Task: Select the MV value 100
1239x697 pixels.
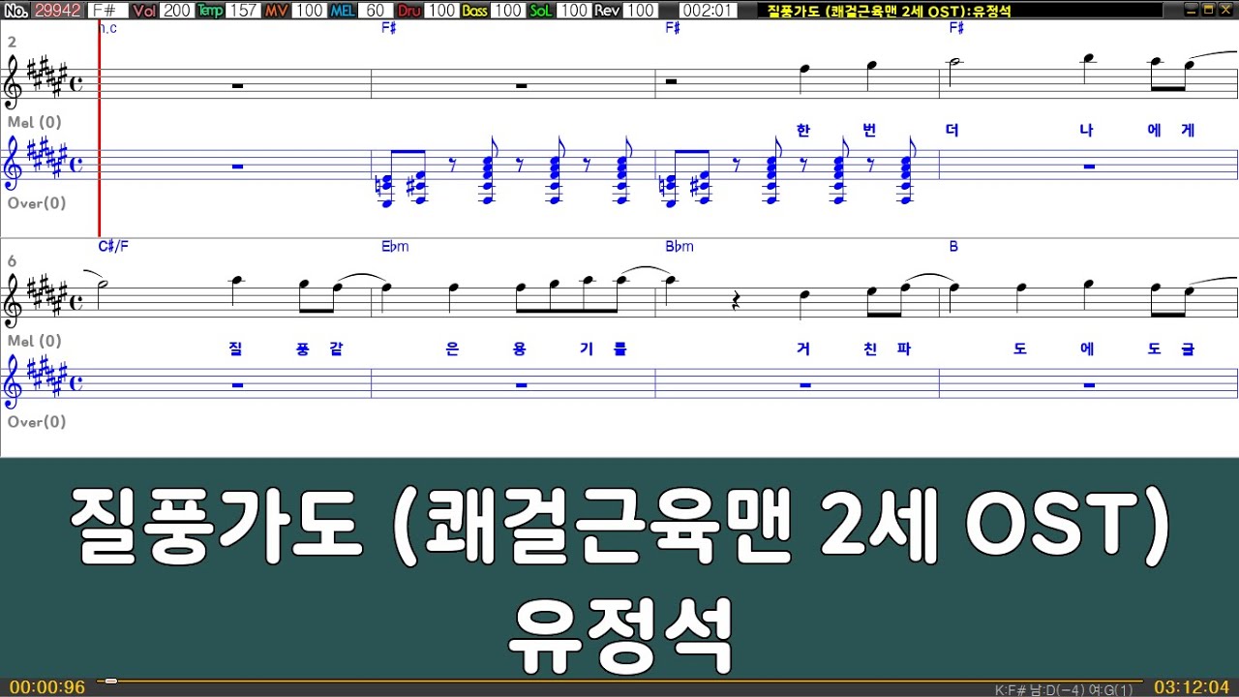Action: 309,11
